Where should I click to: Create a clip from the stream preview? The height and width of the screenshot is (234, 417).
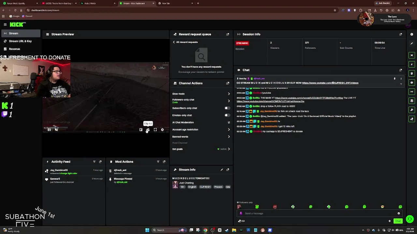[148, 130]
